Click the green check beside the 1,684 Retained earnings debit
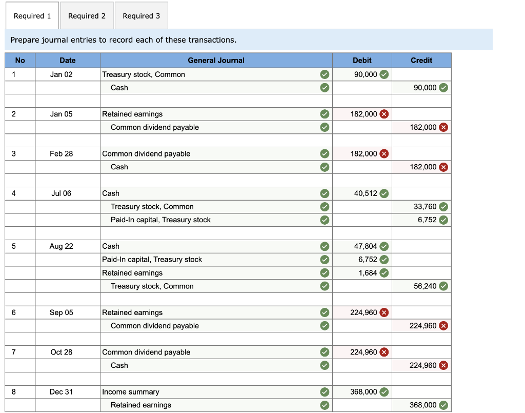 pos(385,273)
